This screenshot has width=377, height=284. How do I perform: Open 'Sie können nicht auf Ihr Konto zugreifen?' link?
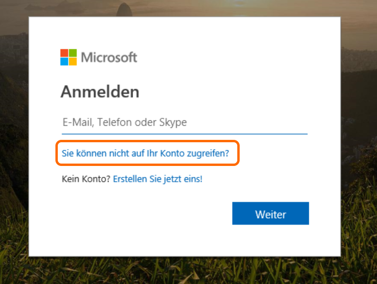pos(145,153)
